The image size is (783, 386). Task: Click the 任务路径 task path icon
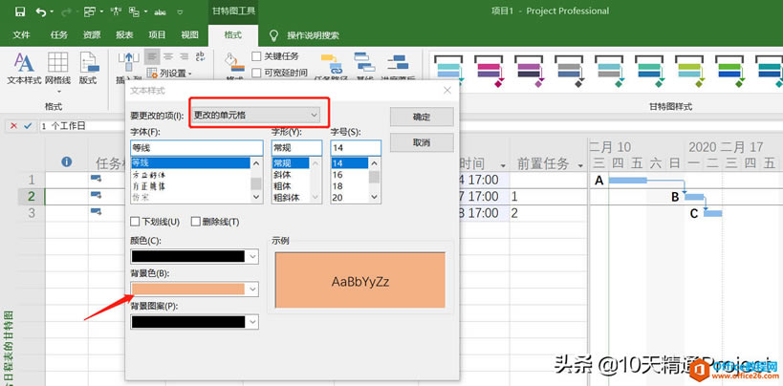point(331,65)
